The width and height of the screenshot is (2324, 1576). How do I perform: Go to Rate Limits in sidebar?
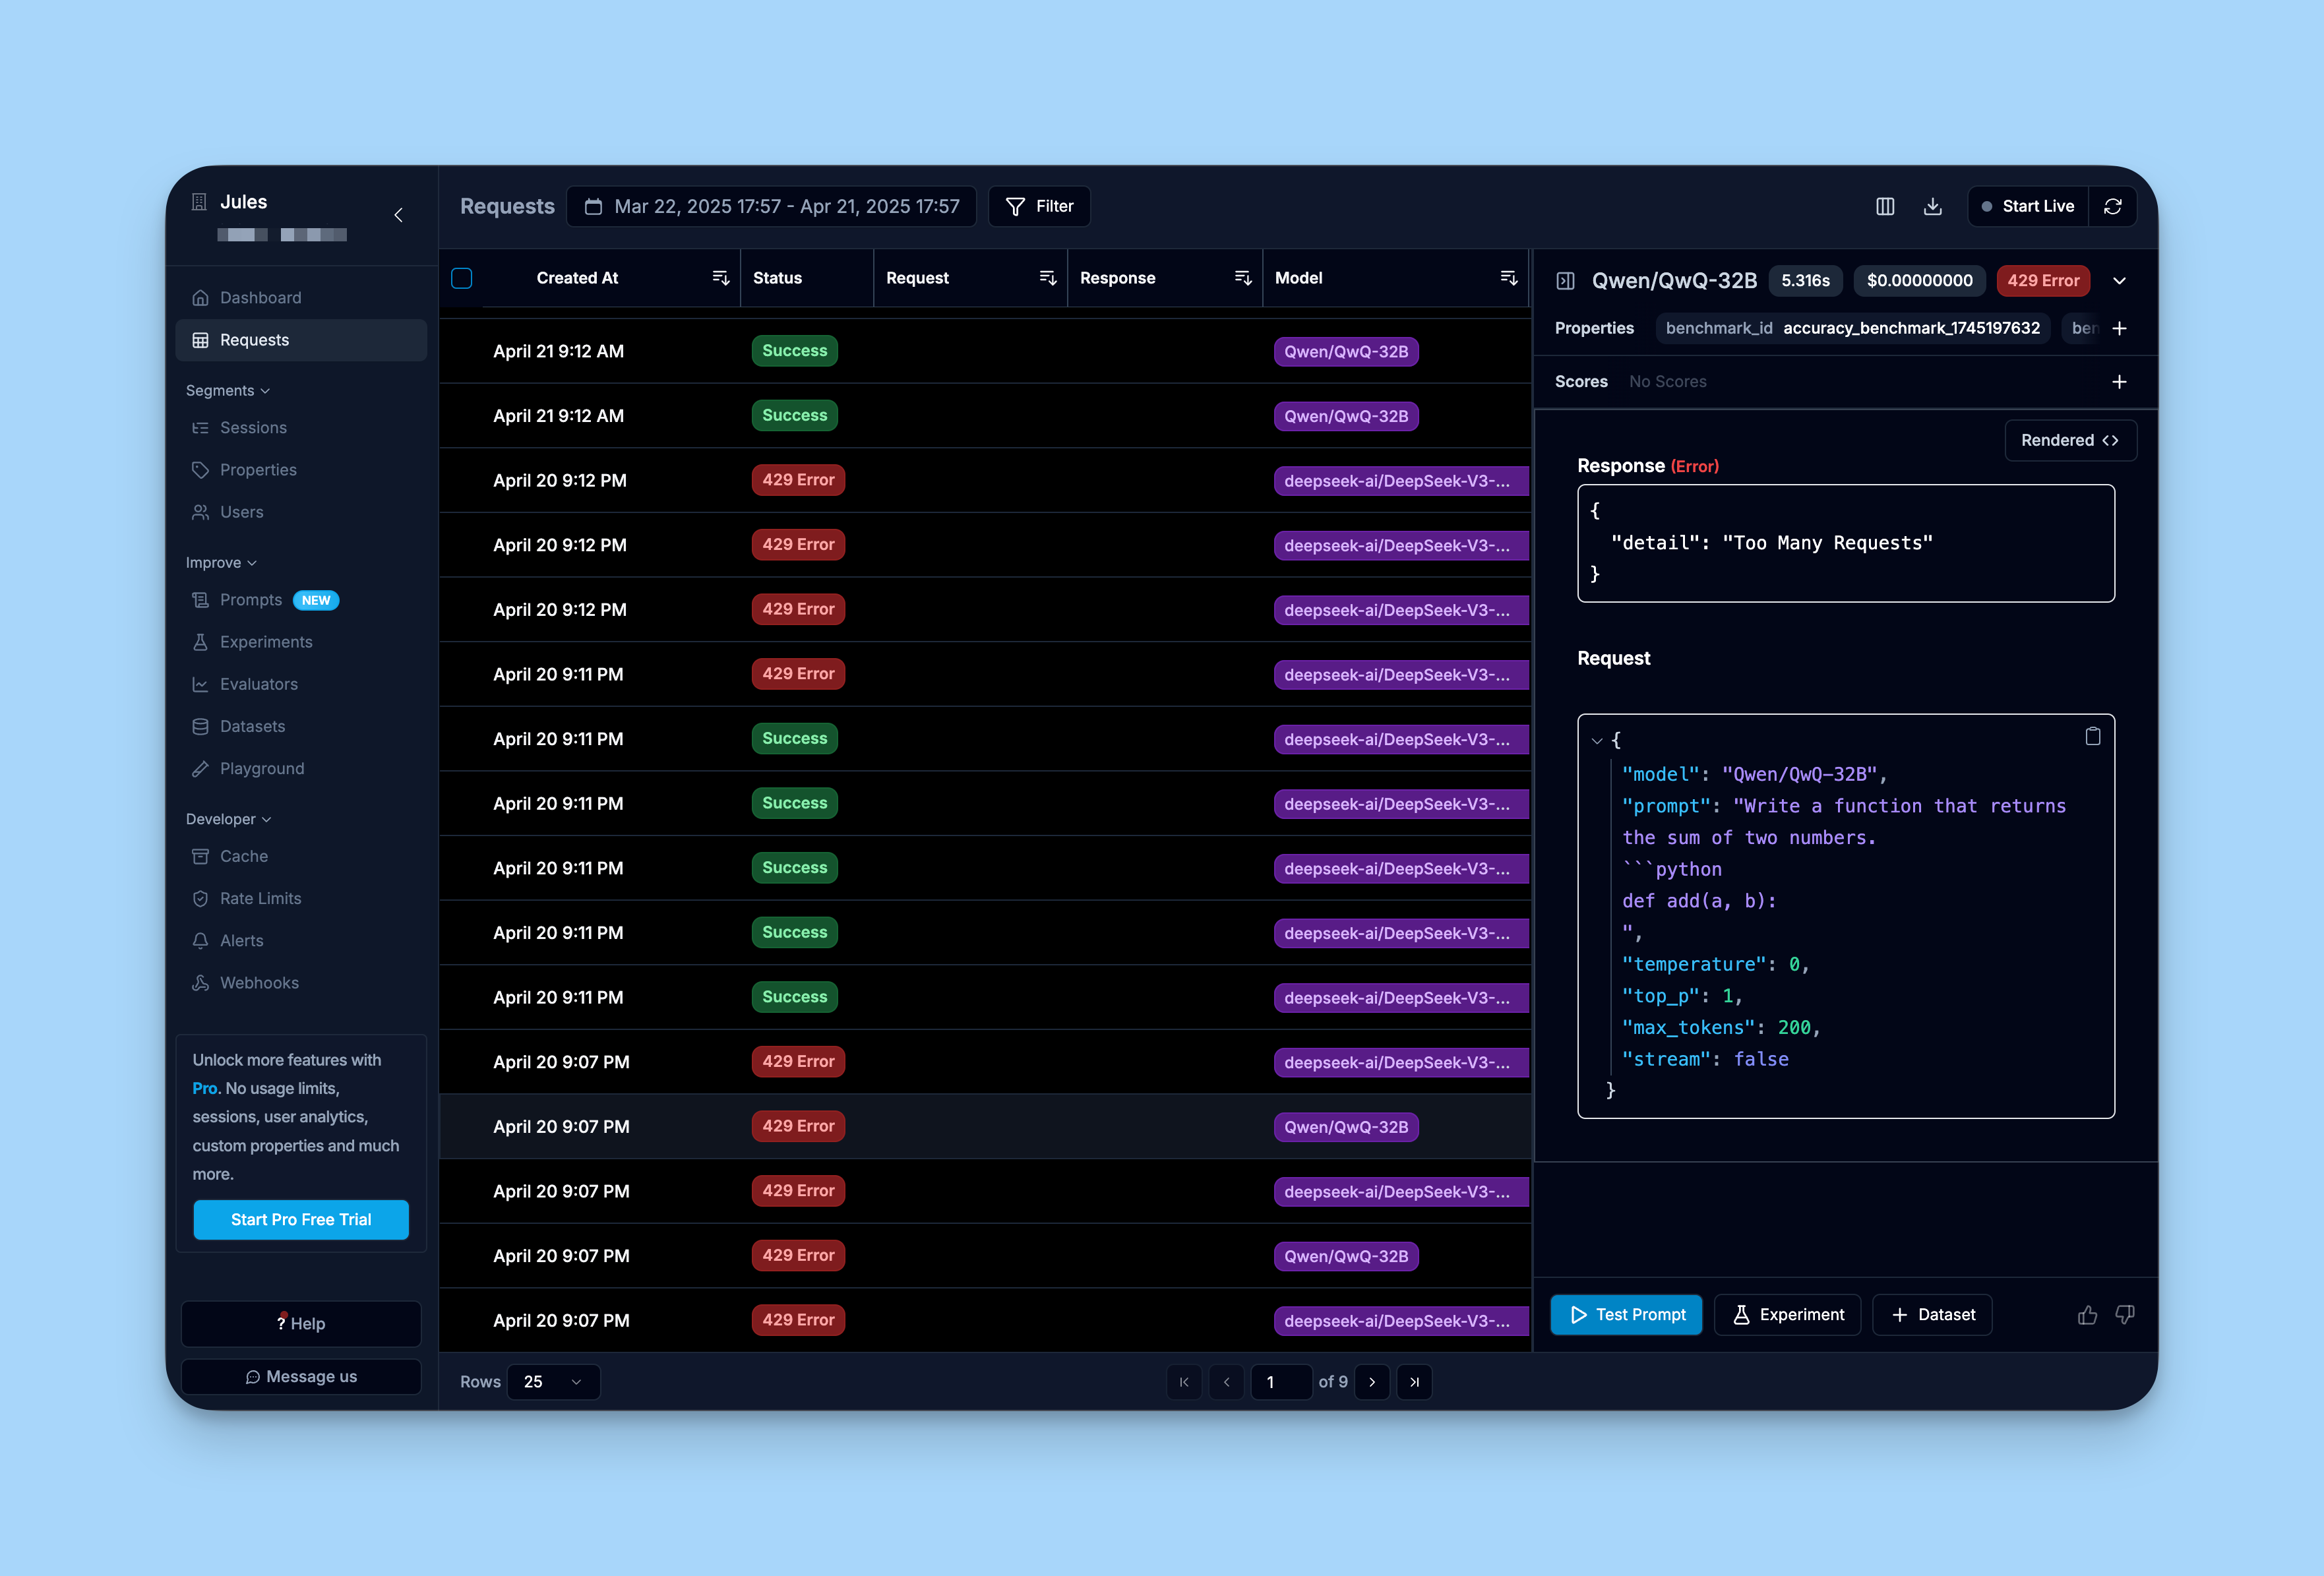[x=260, y=898]
